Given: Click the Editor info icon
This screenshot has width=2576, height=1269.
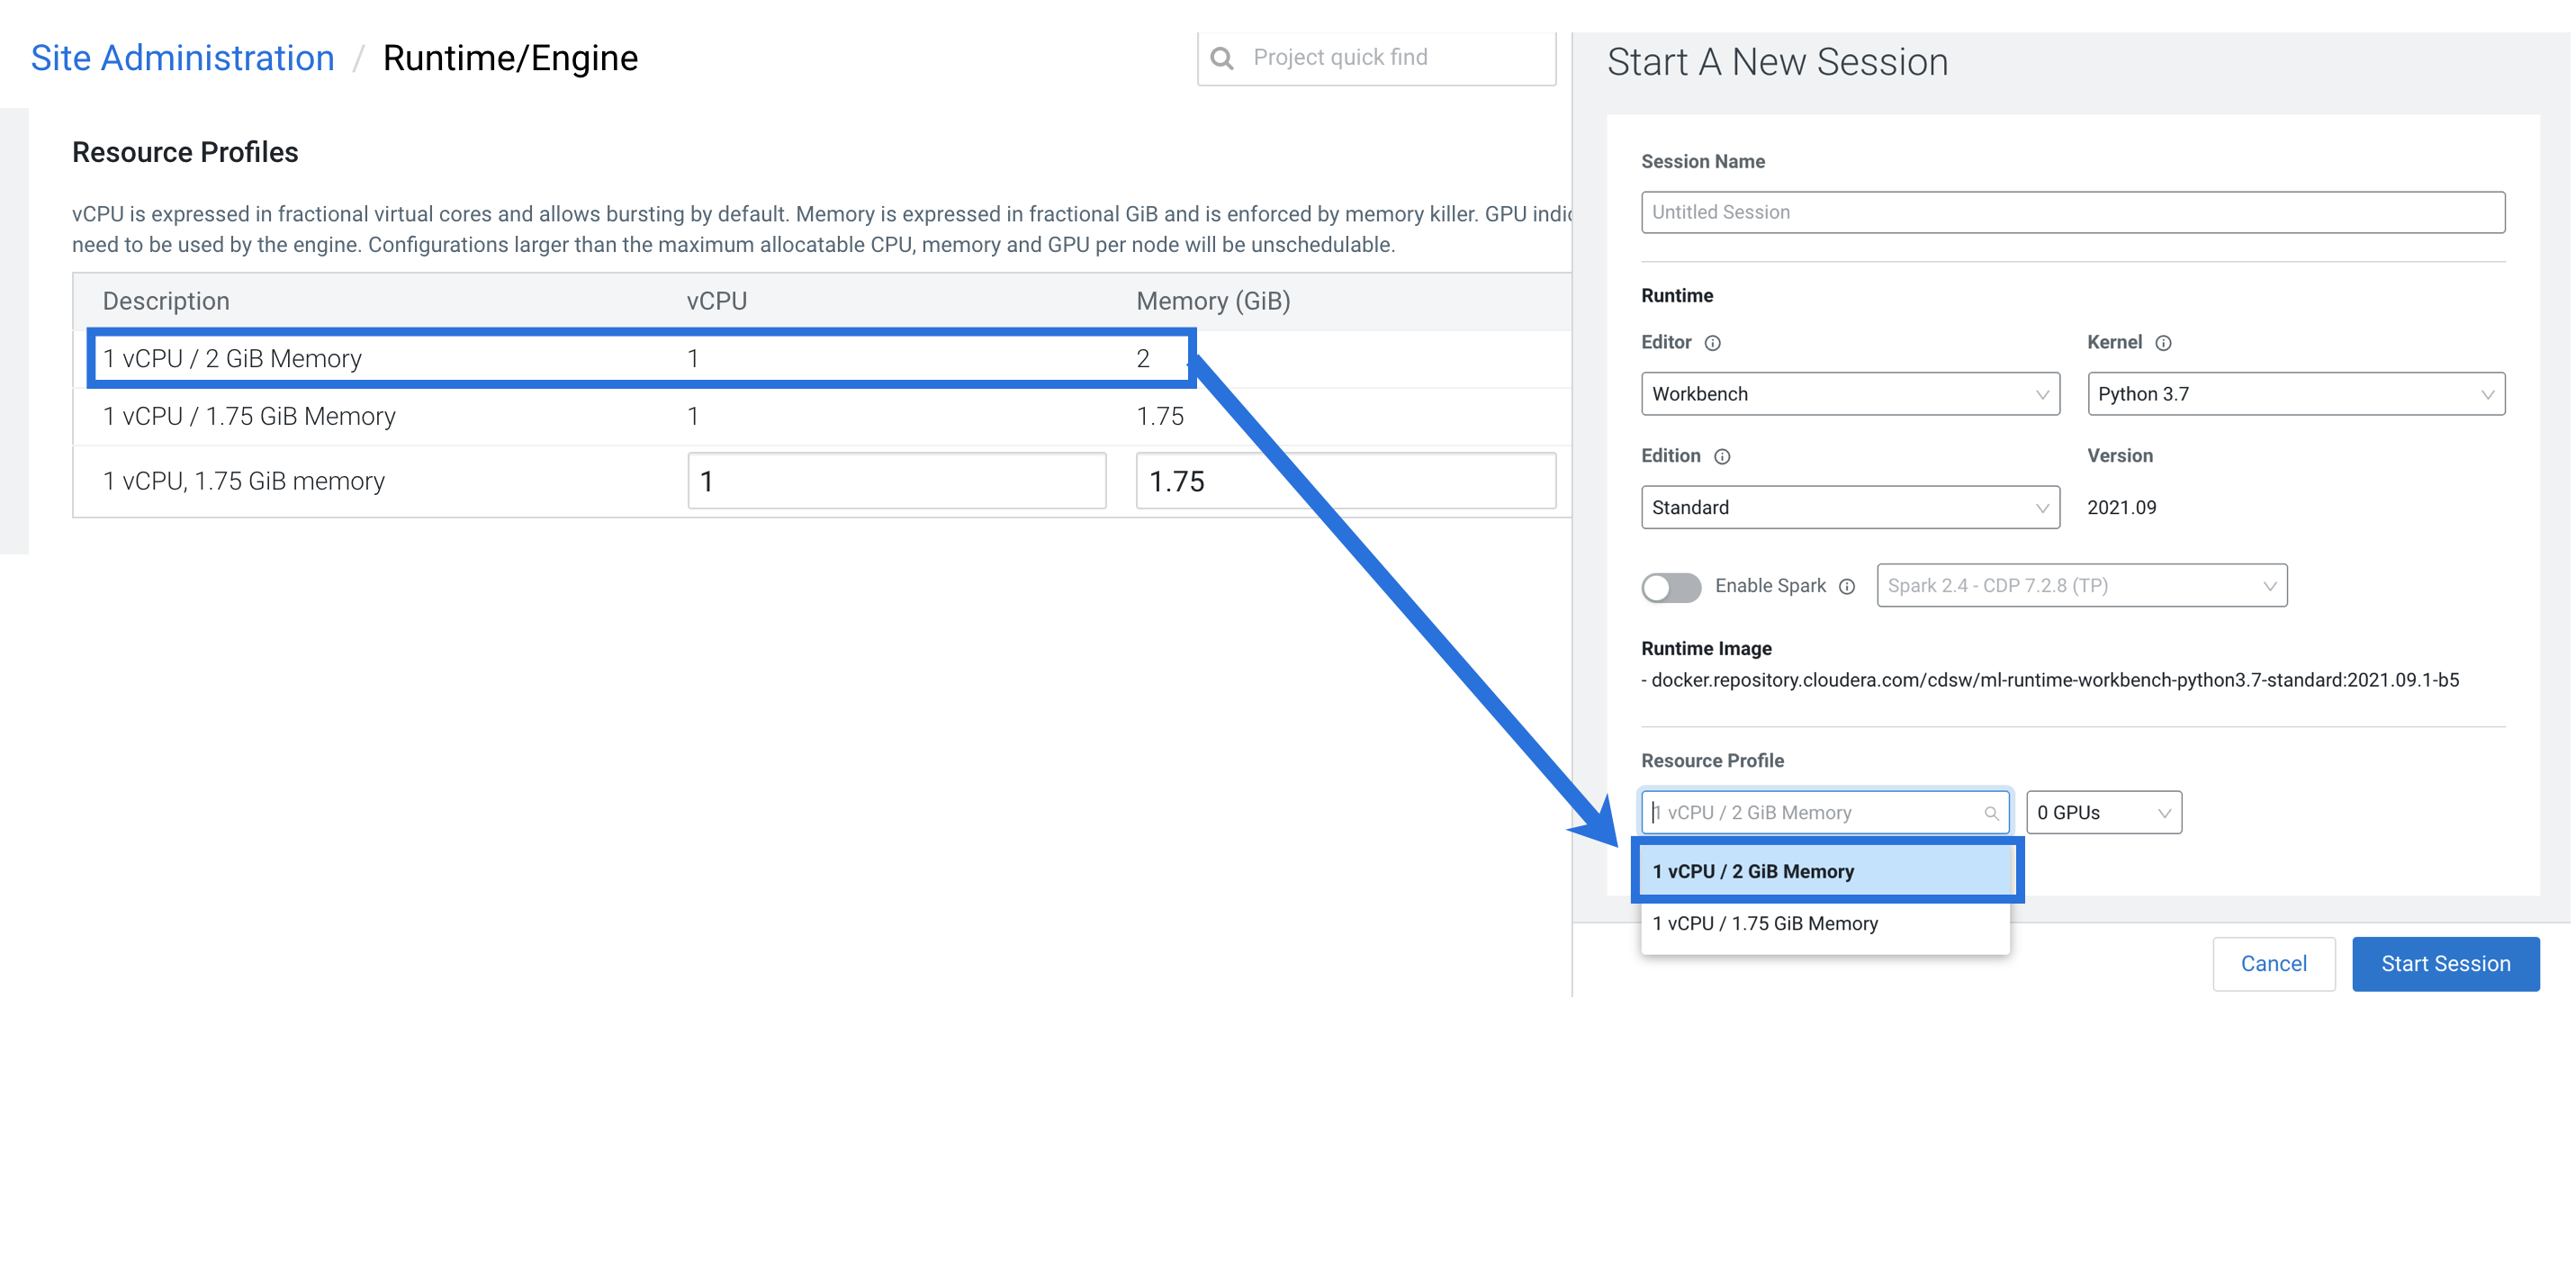Looking at the screenshot, I should click(1712, 343).
